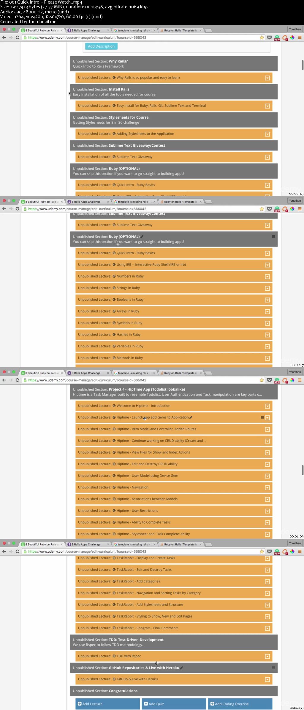Image resolution: width=304 pixels, height=710 pixels.
Task: Click the video icon before 'Symbols in Ruby'
Action: [x=114, y=323]
